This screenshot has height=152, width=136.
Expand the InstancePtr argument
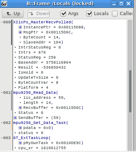click(x=20, y=27)
